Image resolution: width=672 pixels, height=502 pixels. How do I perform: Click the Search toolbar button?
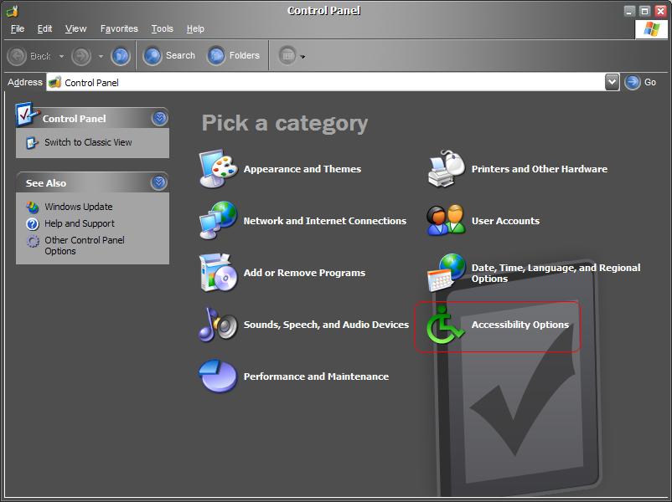click(169, 55)
